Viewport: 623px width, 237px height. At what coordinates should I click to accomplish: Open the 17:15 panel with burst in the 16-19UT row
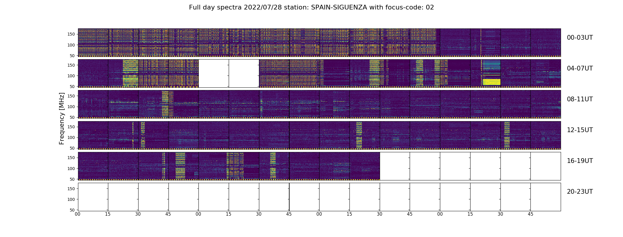[244, 166]
